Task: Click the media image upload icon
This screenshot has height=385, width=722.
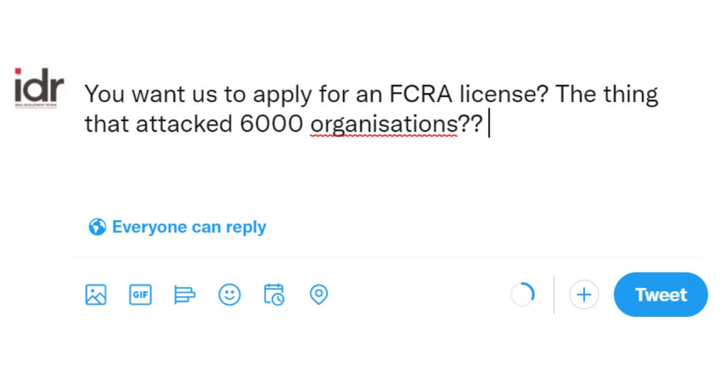Action: (x=96, y=295)
